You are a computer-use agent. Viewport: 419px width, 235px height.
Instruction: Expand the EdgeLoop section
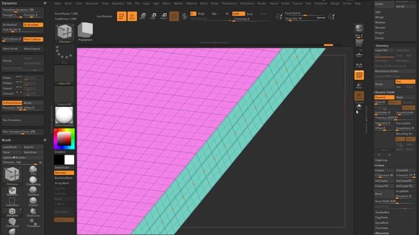(x=381, y=160)
